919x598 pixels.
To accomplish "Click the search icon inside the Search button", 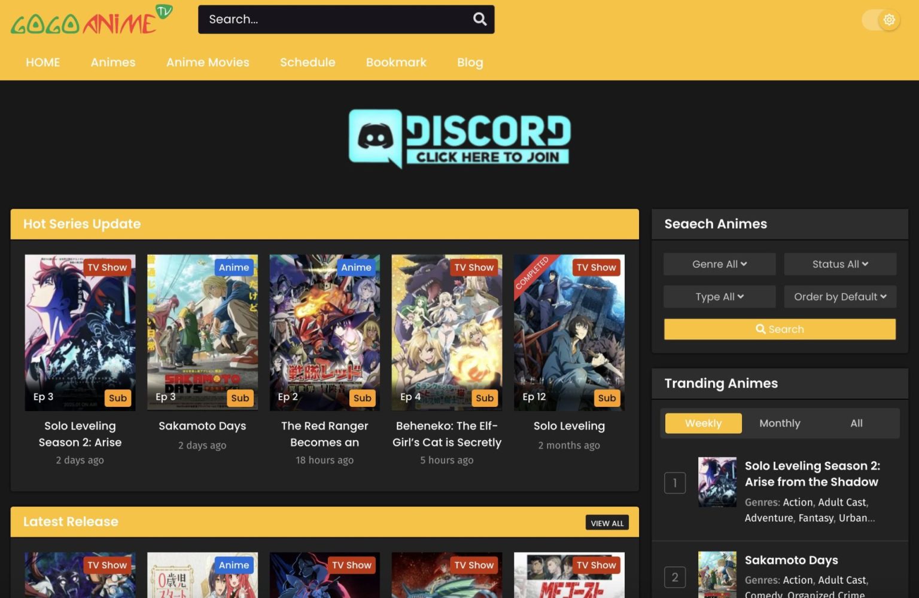I will [x=760, y=329].
